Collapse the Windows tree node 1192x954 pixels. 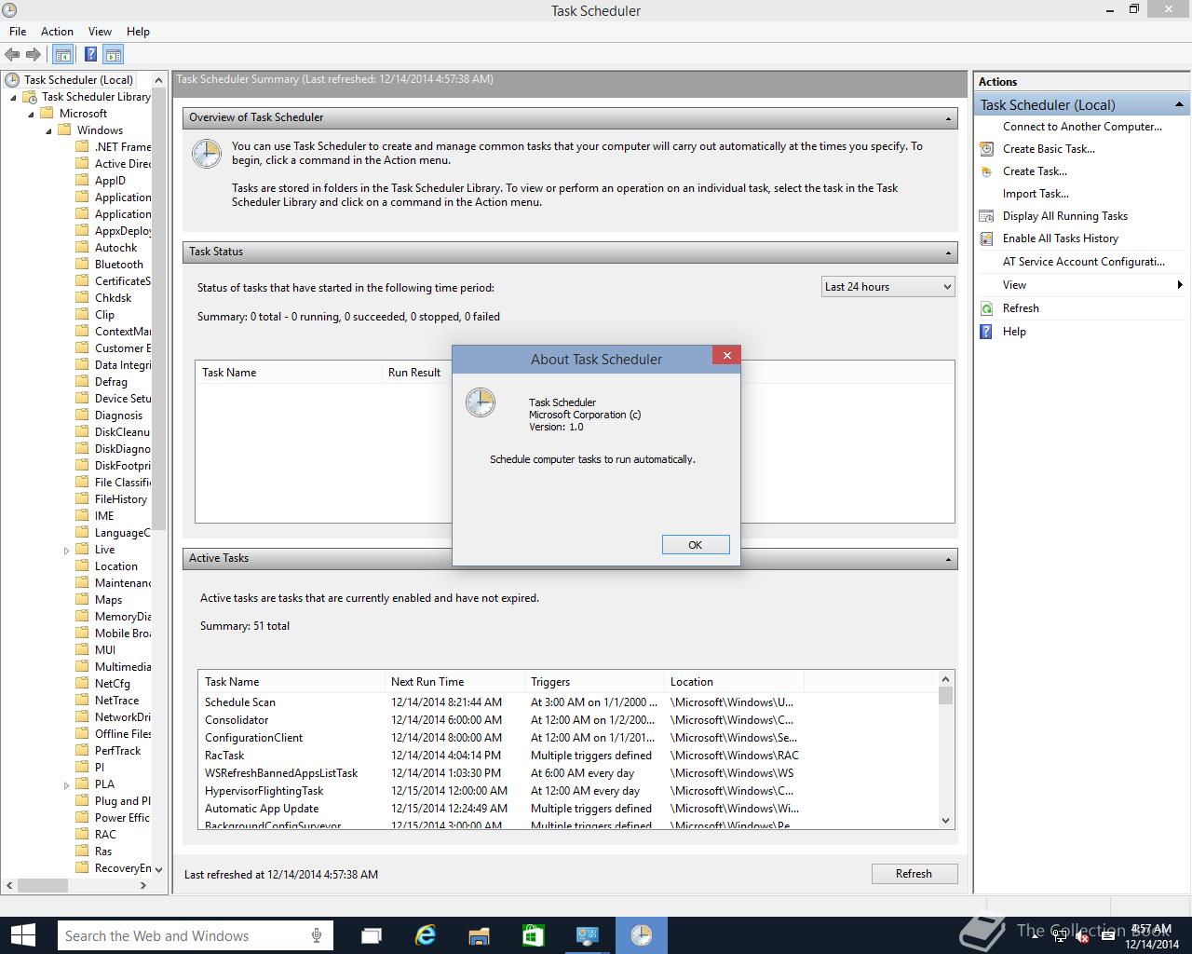tap(48, 130)
